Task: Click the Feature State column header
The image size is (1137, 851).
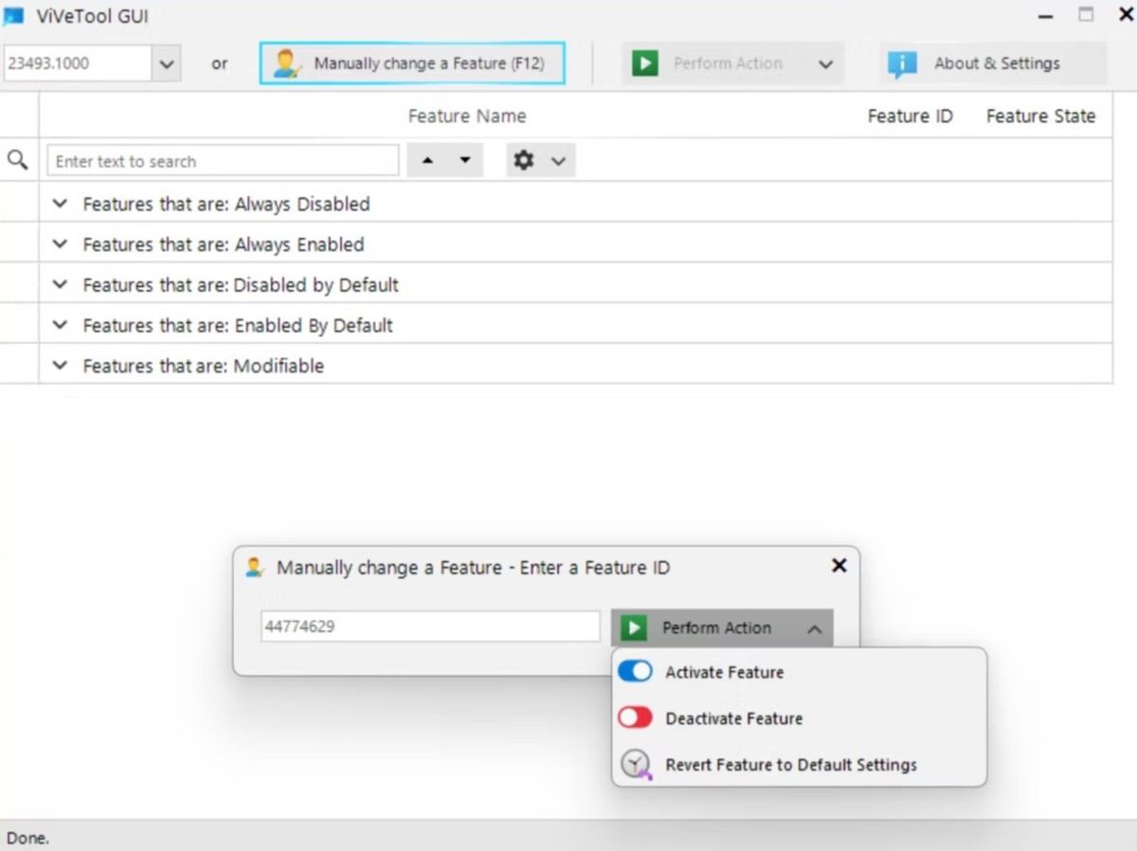Action: pyautogui.click(x=1040, y=117)
